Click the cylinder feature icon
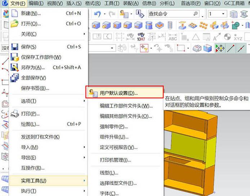This screenshot has width=250, height=196. [x=148, y=26]
